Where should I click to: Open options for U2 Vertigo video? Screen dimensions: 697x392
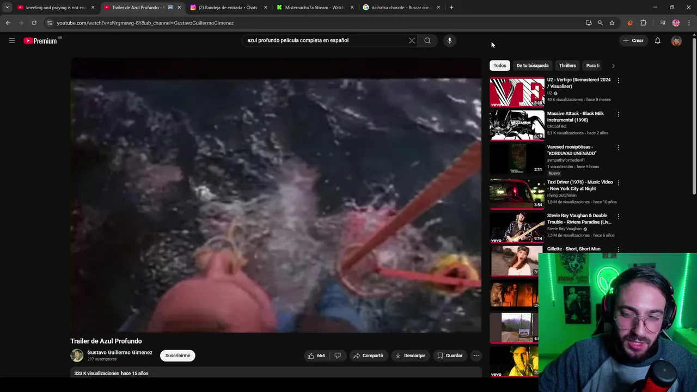coord(618,81)
